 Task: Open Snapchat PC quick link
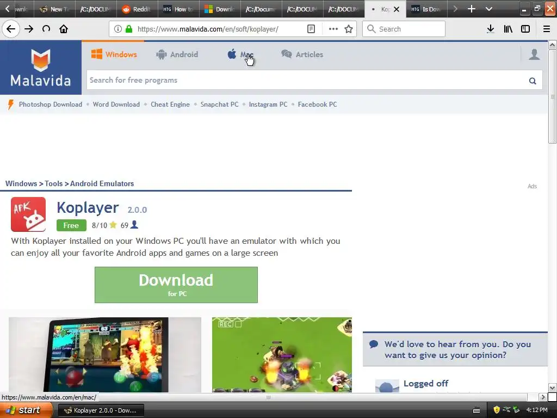pos(219,104)
